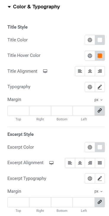109x216 pixels.
Task: Open Excerpt Typography pencil editor
Action: pyautogui.click(x=100, y=178)
